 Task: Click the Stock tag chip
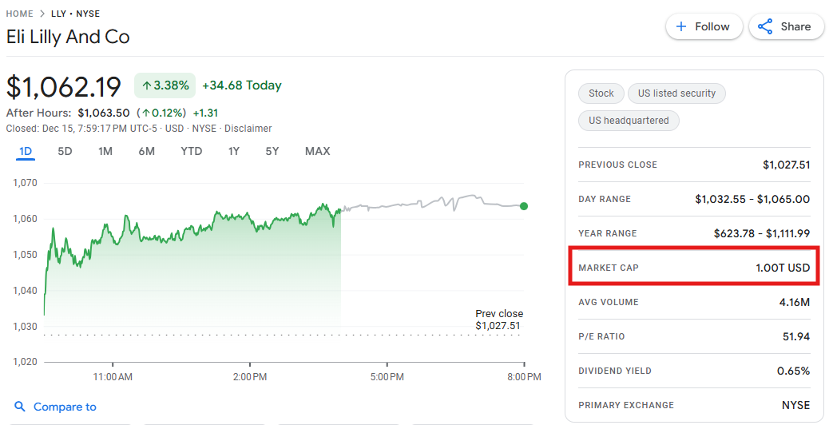[601, 93]
